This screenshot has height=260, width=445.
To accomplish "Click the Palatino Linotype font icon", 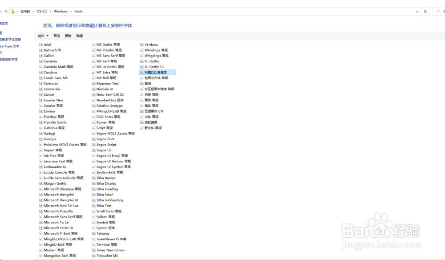I will [93, 106].
